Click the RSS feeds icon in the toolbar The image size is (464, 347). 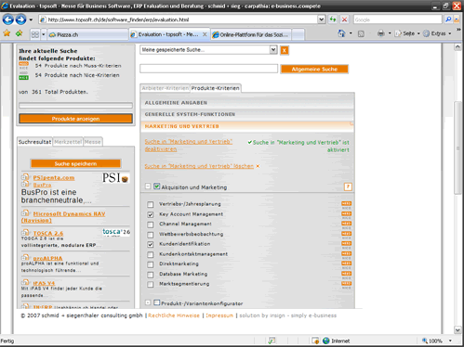tap(361, 33)
